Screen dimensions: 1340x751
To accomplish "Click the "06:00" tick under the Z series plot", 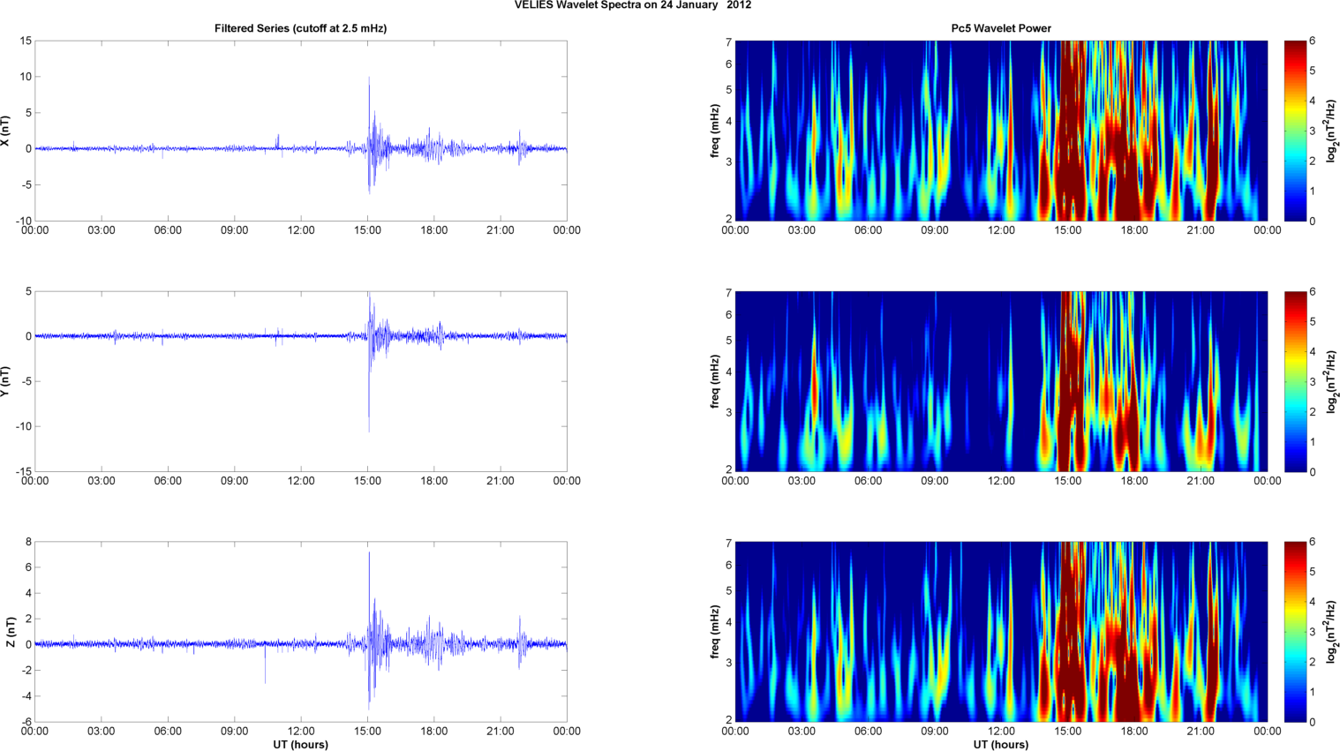I will click(168, 732).
